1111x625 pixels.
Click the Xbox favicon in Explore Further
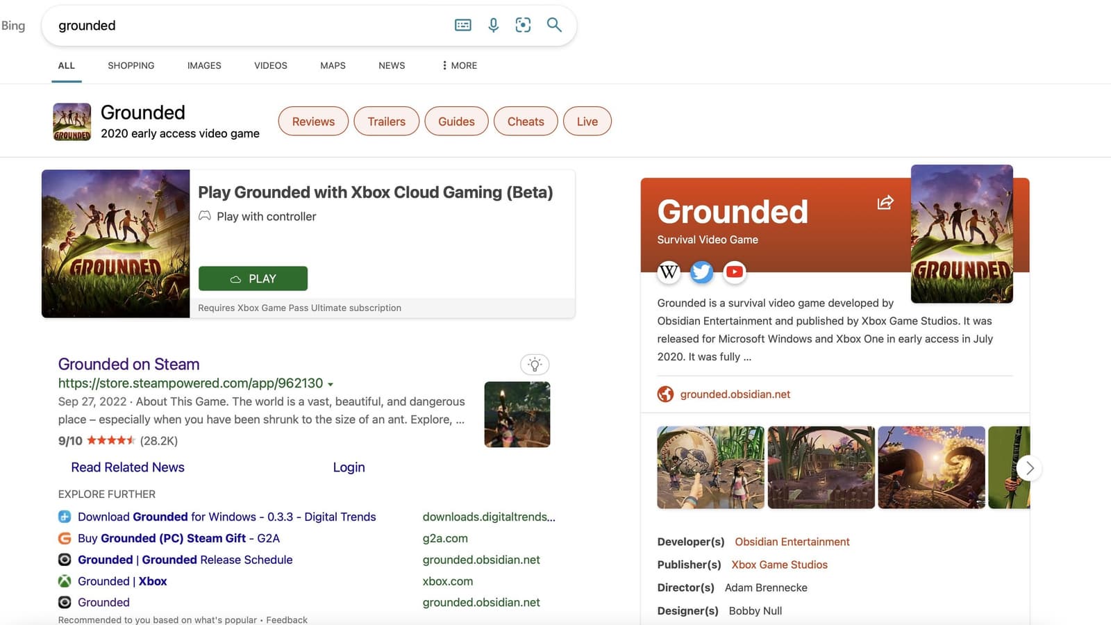click(x=65, y=581)
